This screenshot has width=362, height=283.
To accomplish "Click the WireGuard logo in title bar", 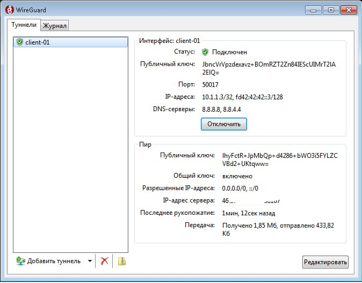I will pos(9,9).
